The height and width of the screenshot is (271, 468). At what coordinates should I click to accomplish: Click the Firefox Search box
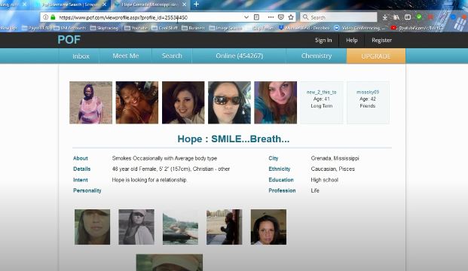click(338, 17)
